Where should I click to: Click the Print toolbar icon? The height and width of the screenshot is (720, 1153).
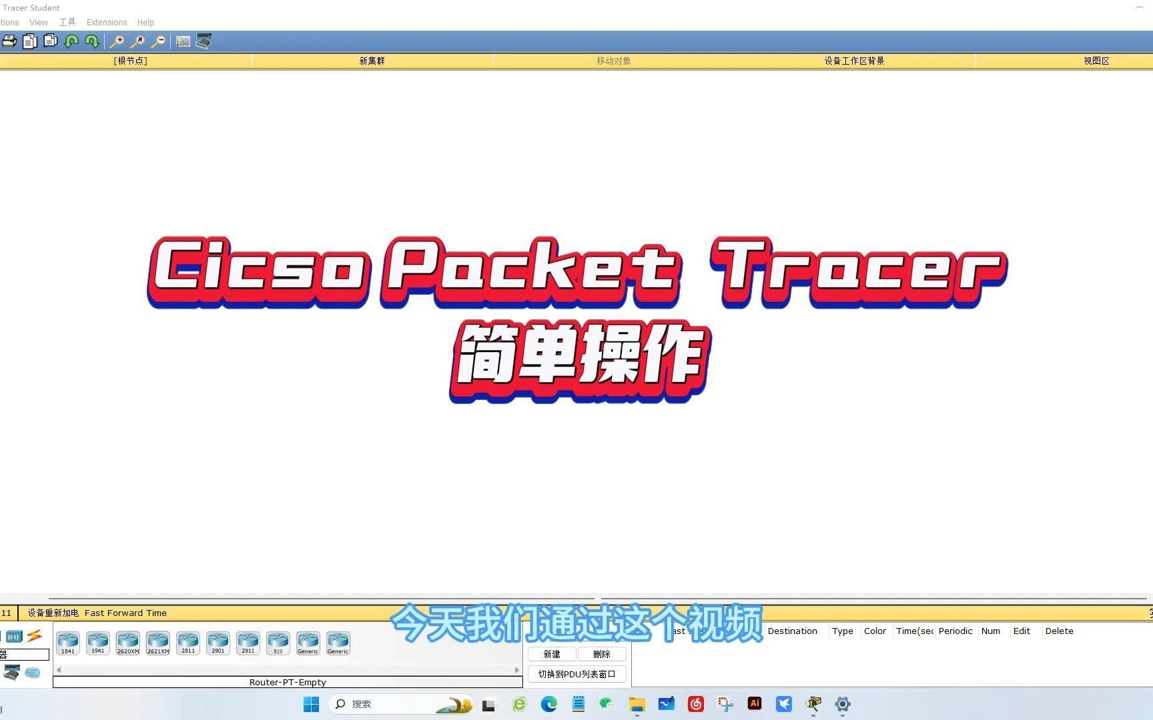click(x=9, y=41)
